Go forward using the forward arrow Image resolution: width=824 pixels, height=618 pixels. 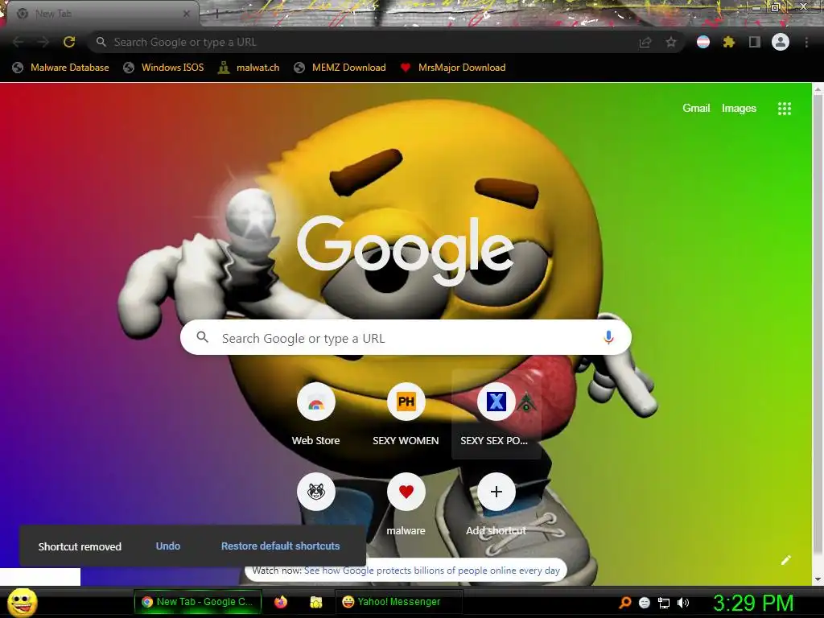pyautogui.click(x=43, y=42)
